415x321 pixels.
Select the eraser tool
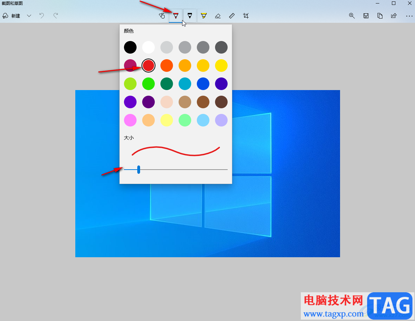tap(217, 16)
